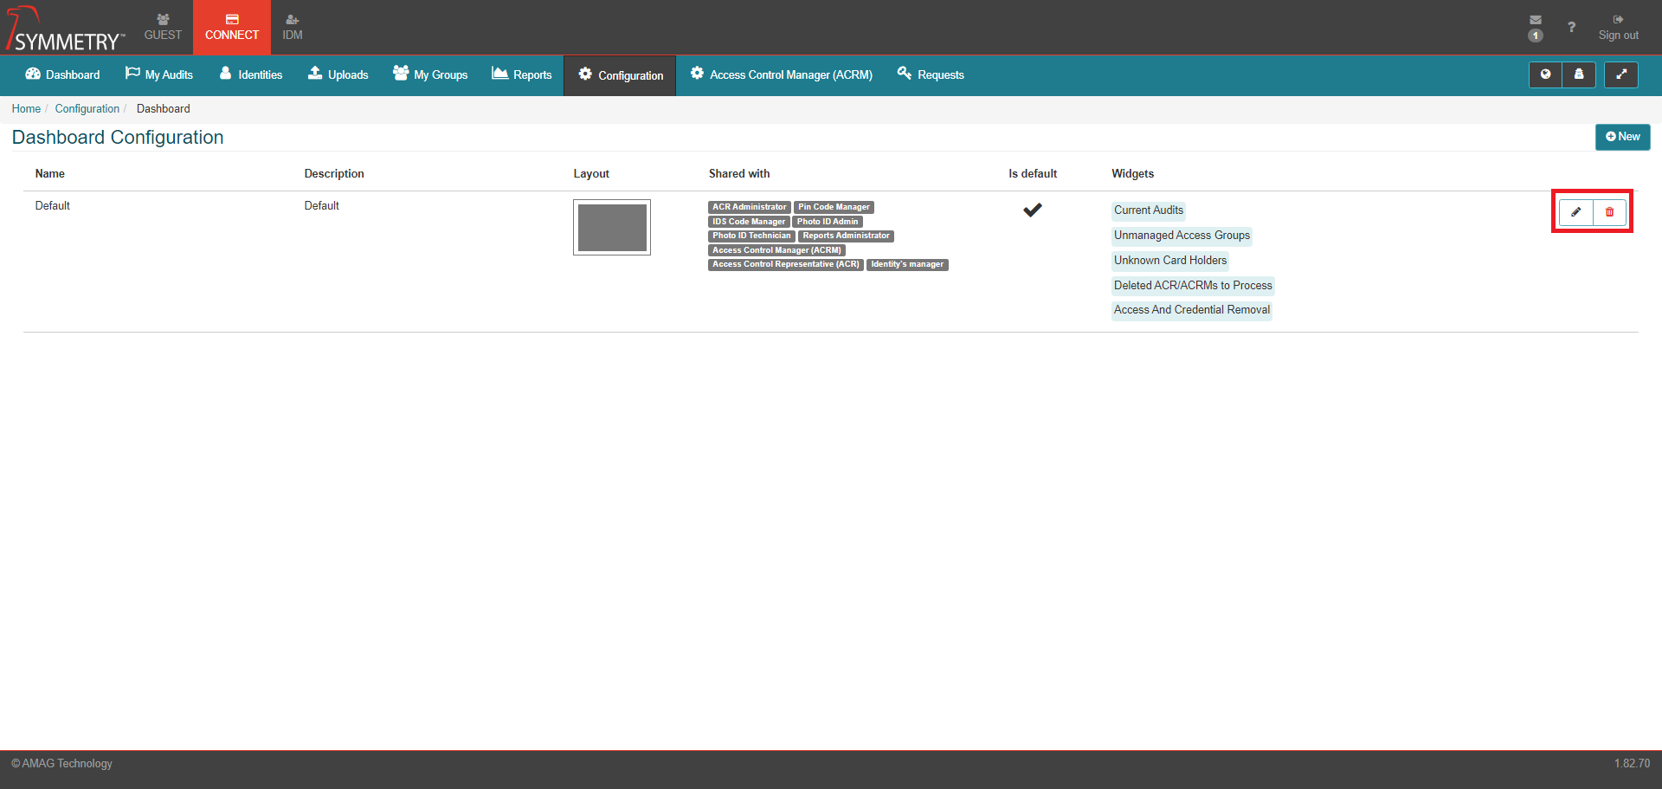This screenshot has width=1662, height=789.
Task: Open the Identities page
Action: (251, 74)
